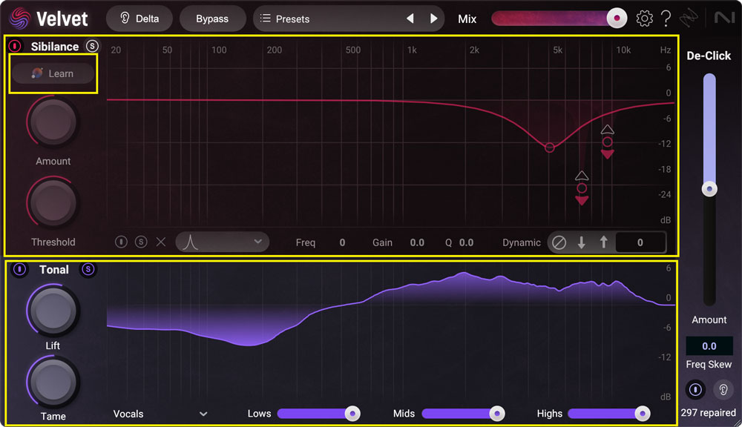This screenshot has width=742, height=427.
Task: Toggle the Sibilance module power button
Action: point(15,46)
